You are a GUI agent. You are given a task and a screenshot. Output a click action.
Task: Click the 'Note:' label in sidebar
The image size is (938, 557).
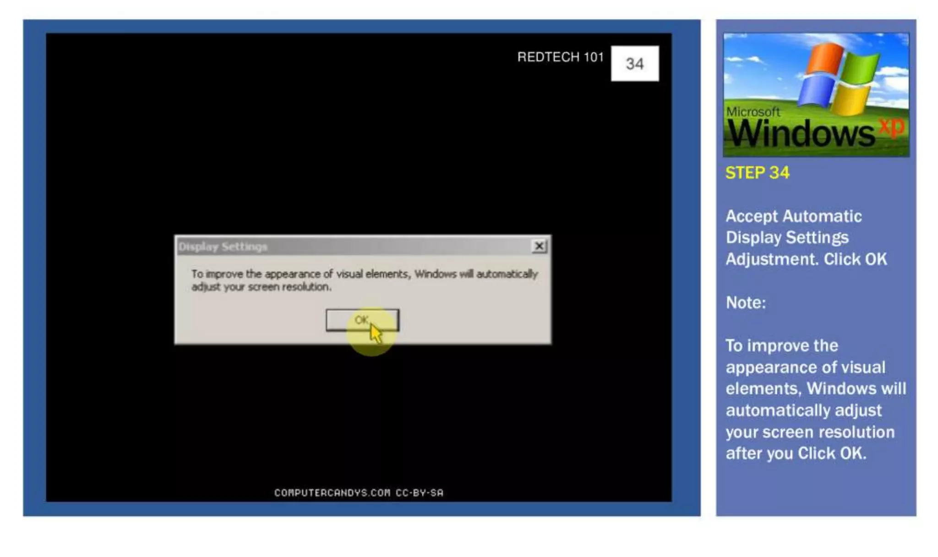[746, 303]
